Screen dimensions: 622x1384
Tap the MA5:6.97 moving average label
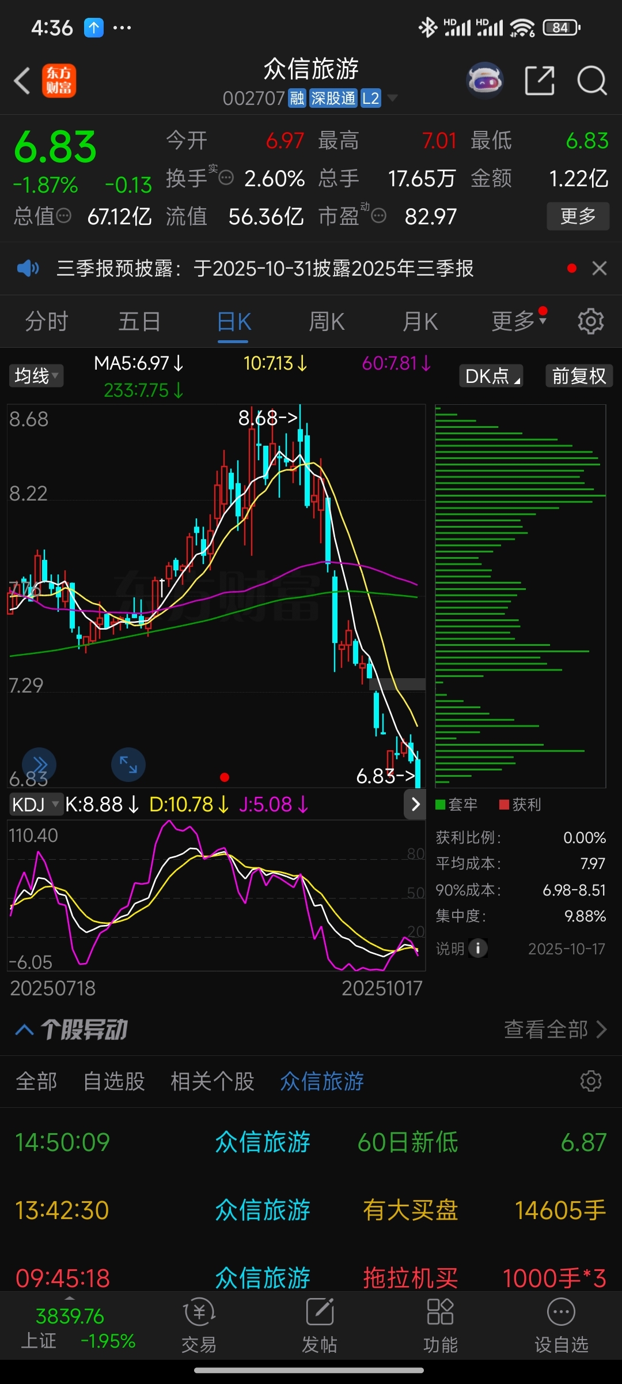click(138, 363)
